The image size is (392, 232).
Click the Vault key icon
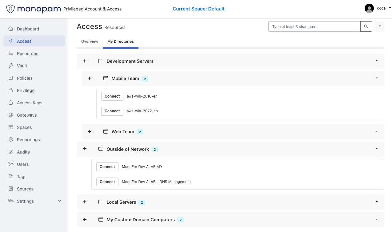pyautogui.click(x=11, y=66)
